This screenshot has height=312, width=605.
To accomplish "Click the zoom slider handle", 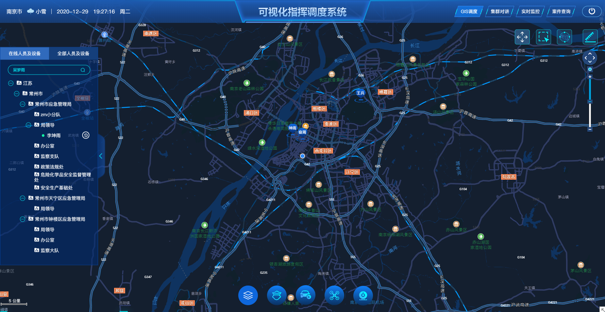I will click(x=590, y=102).
